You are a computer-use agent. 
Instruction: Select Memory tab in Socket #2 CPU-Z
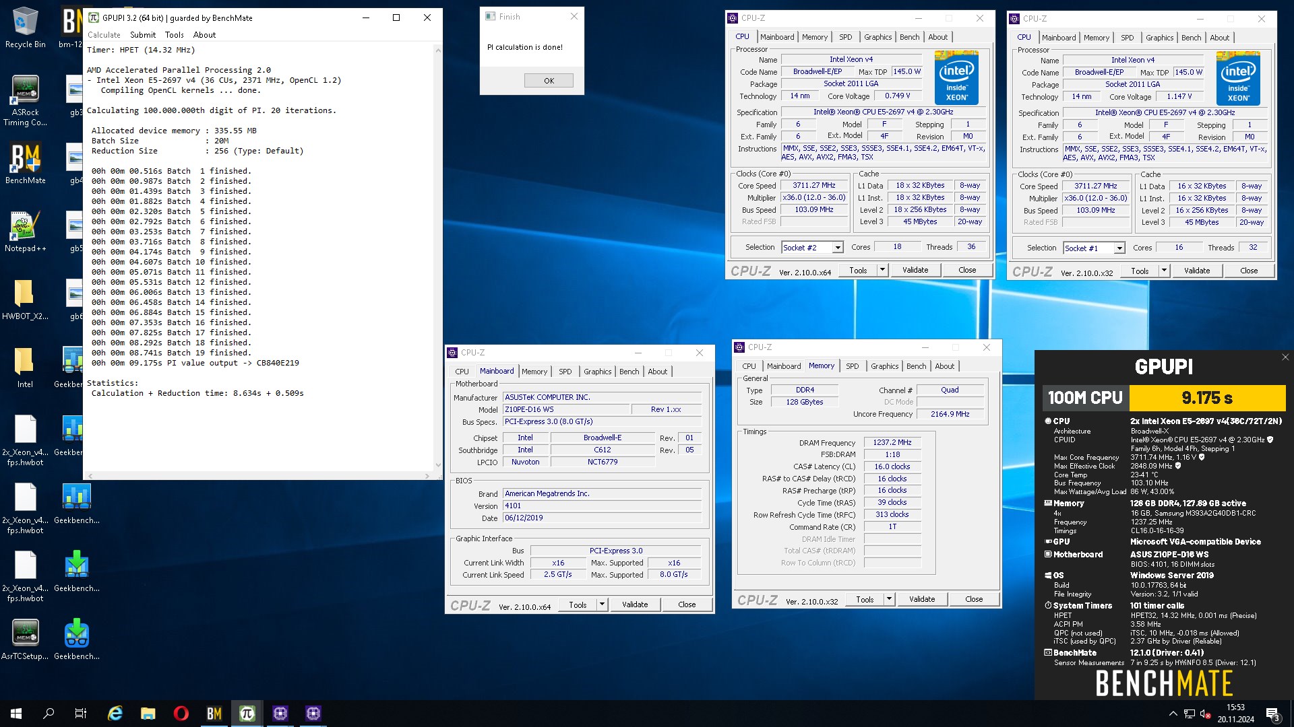pyautogui.click(x=814, y=37)
